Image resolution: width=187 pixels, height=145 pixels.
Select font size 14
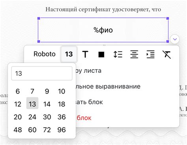(47, 104)
